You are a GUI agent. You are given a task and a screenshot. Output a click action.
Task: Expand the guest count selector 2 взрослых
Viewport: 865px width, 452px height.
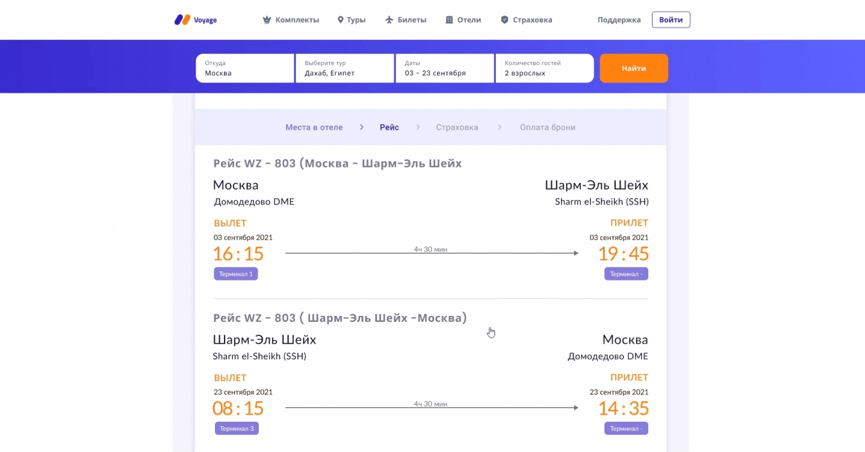pyautogui.click(x=544, y=68)
